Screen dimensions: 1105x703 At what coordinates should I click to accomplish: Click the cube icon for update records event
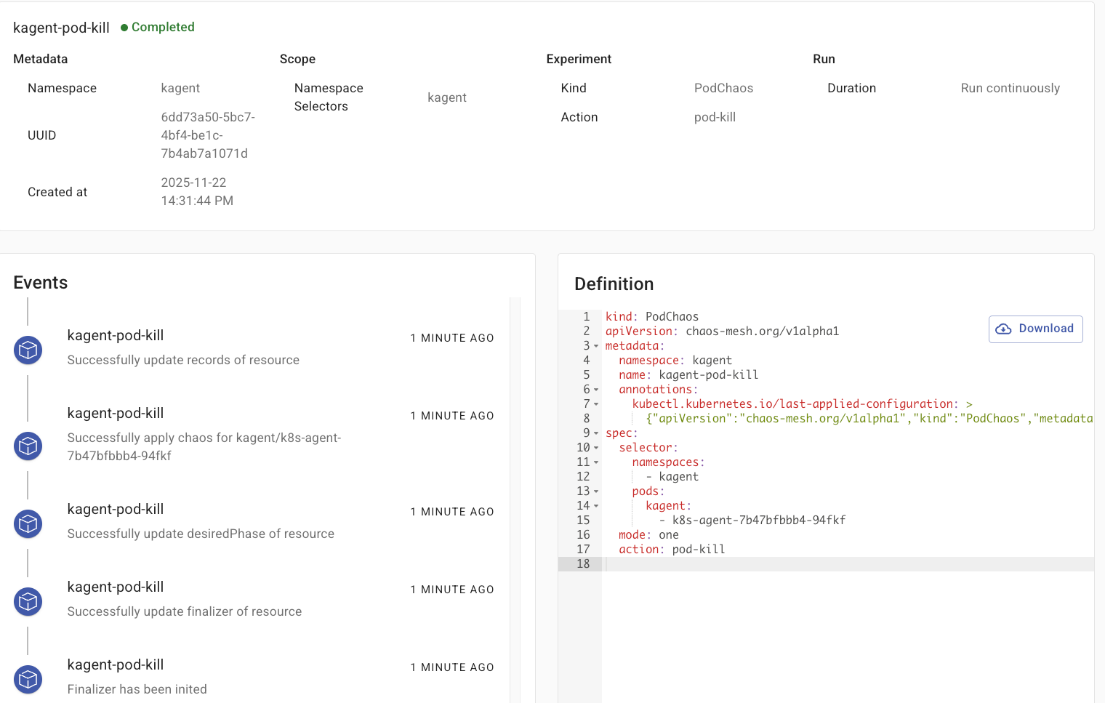click(x=28, y=350)
